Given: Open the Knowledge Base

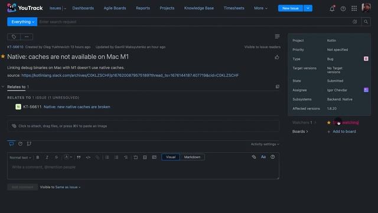Looking at the screenshot, I should pyautogui.click(x=199, y=8).
